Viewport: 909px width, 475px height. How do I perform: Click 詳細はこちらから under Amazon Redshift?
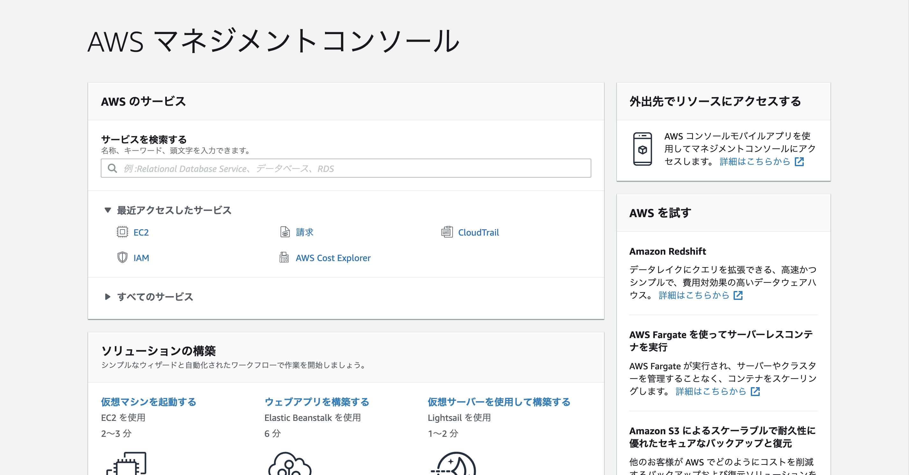tap(694, 295)
